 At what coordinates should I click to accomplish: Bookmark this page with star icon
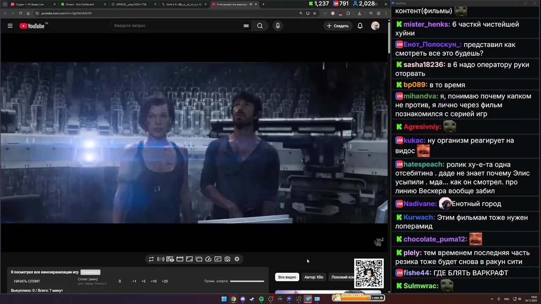pos(315,13)
